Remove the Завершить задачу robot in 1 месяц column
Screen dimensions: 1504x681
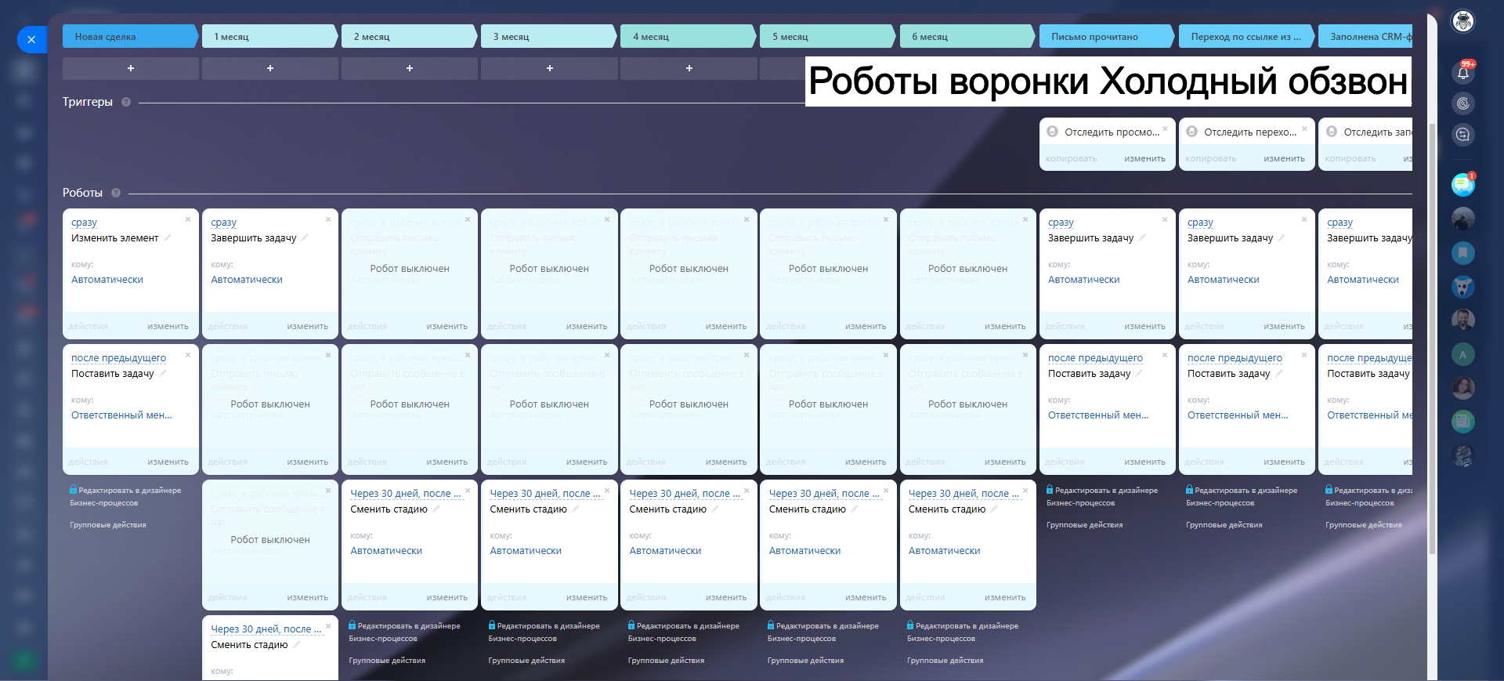click(327, 219)
